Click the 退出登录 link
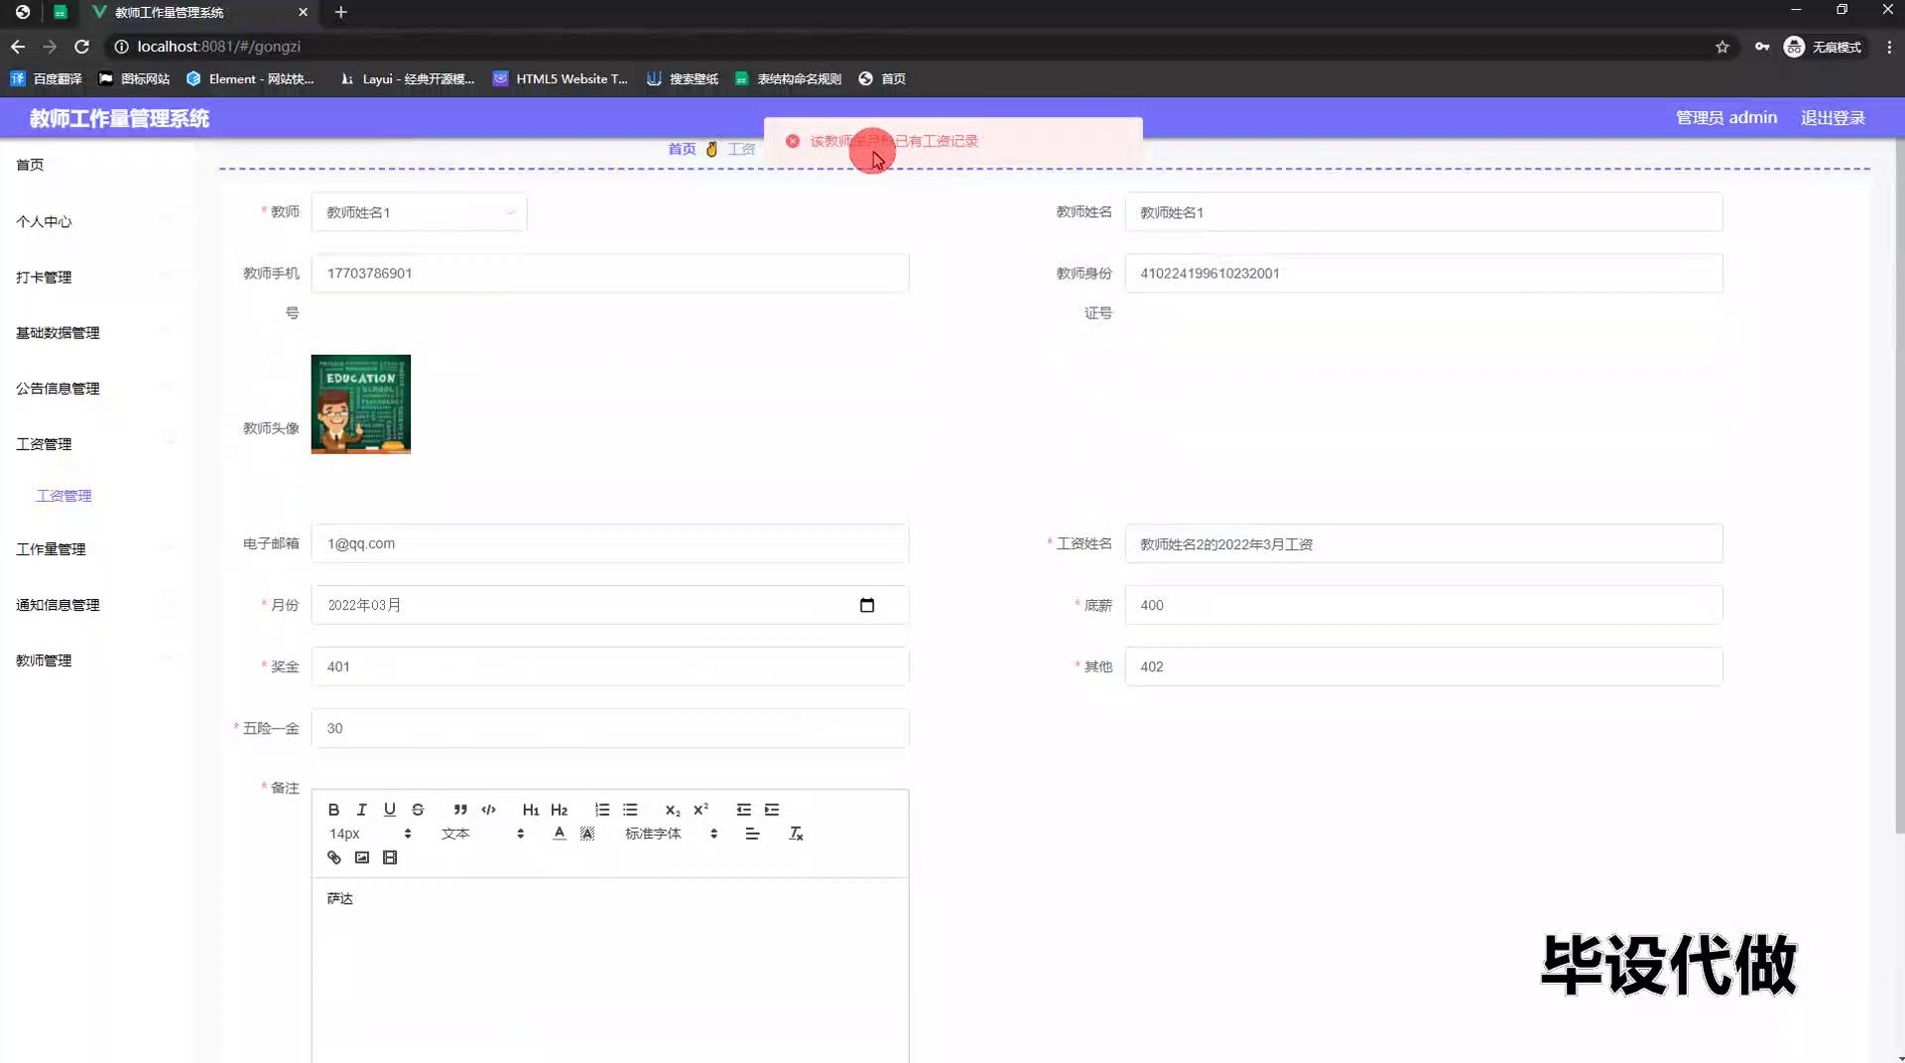 (x=1833, y=118)
